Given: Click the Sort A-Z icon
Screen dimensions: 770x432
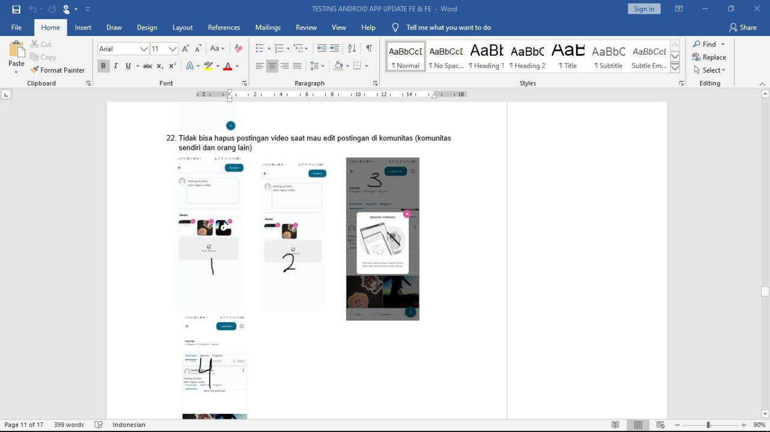Looking at the screenshot, I should [352, 49].
